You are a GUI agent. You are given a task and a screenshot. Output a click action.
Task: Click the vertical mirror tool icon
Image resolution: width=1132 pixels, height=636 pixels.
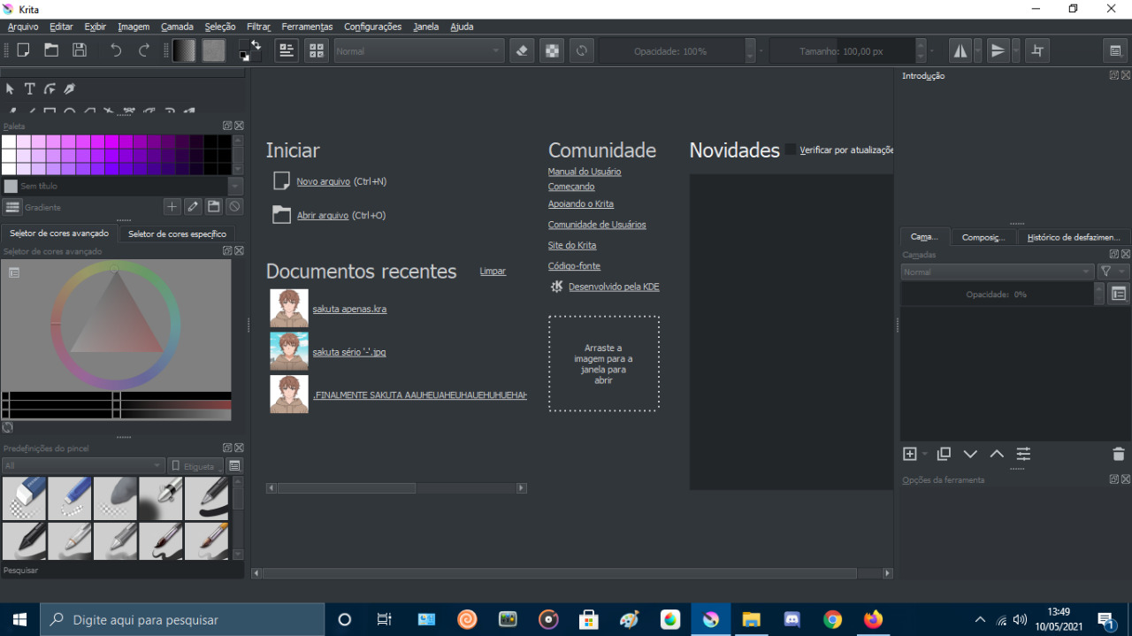998,50
